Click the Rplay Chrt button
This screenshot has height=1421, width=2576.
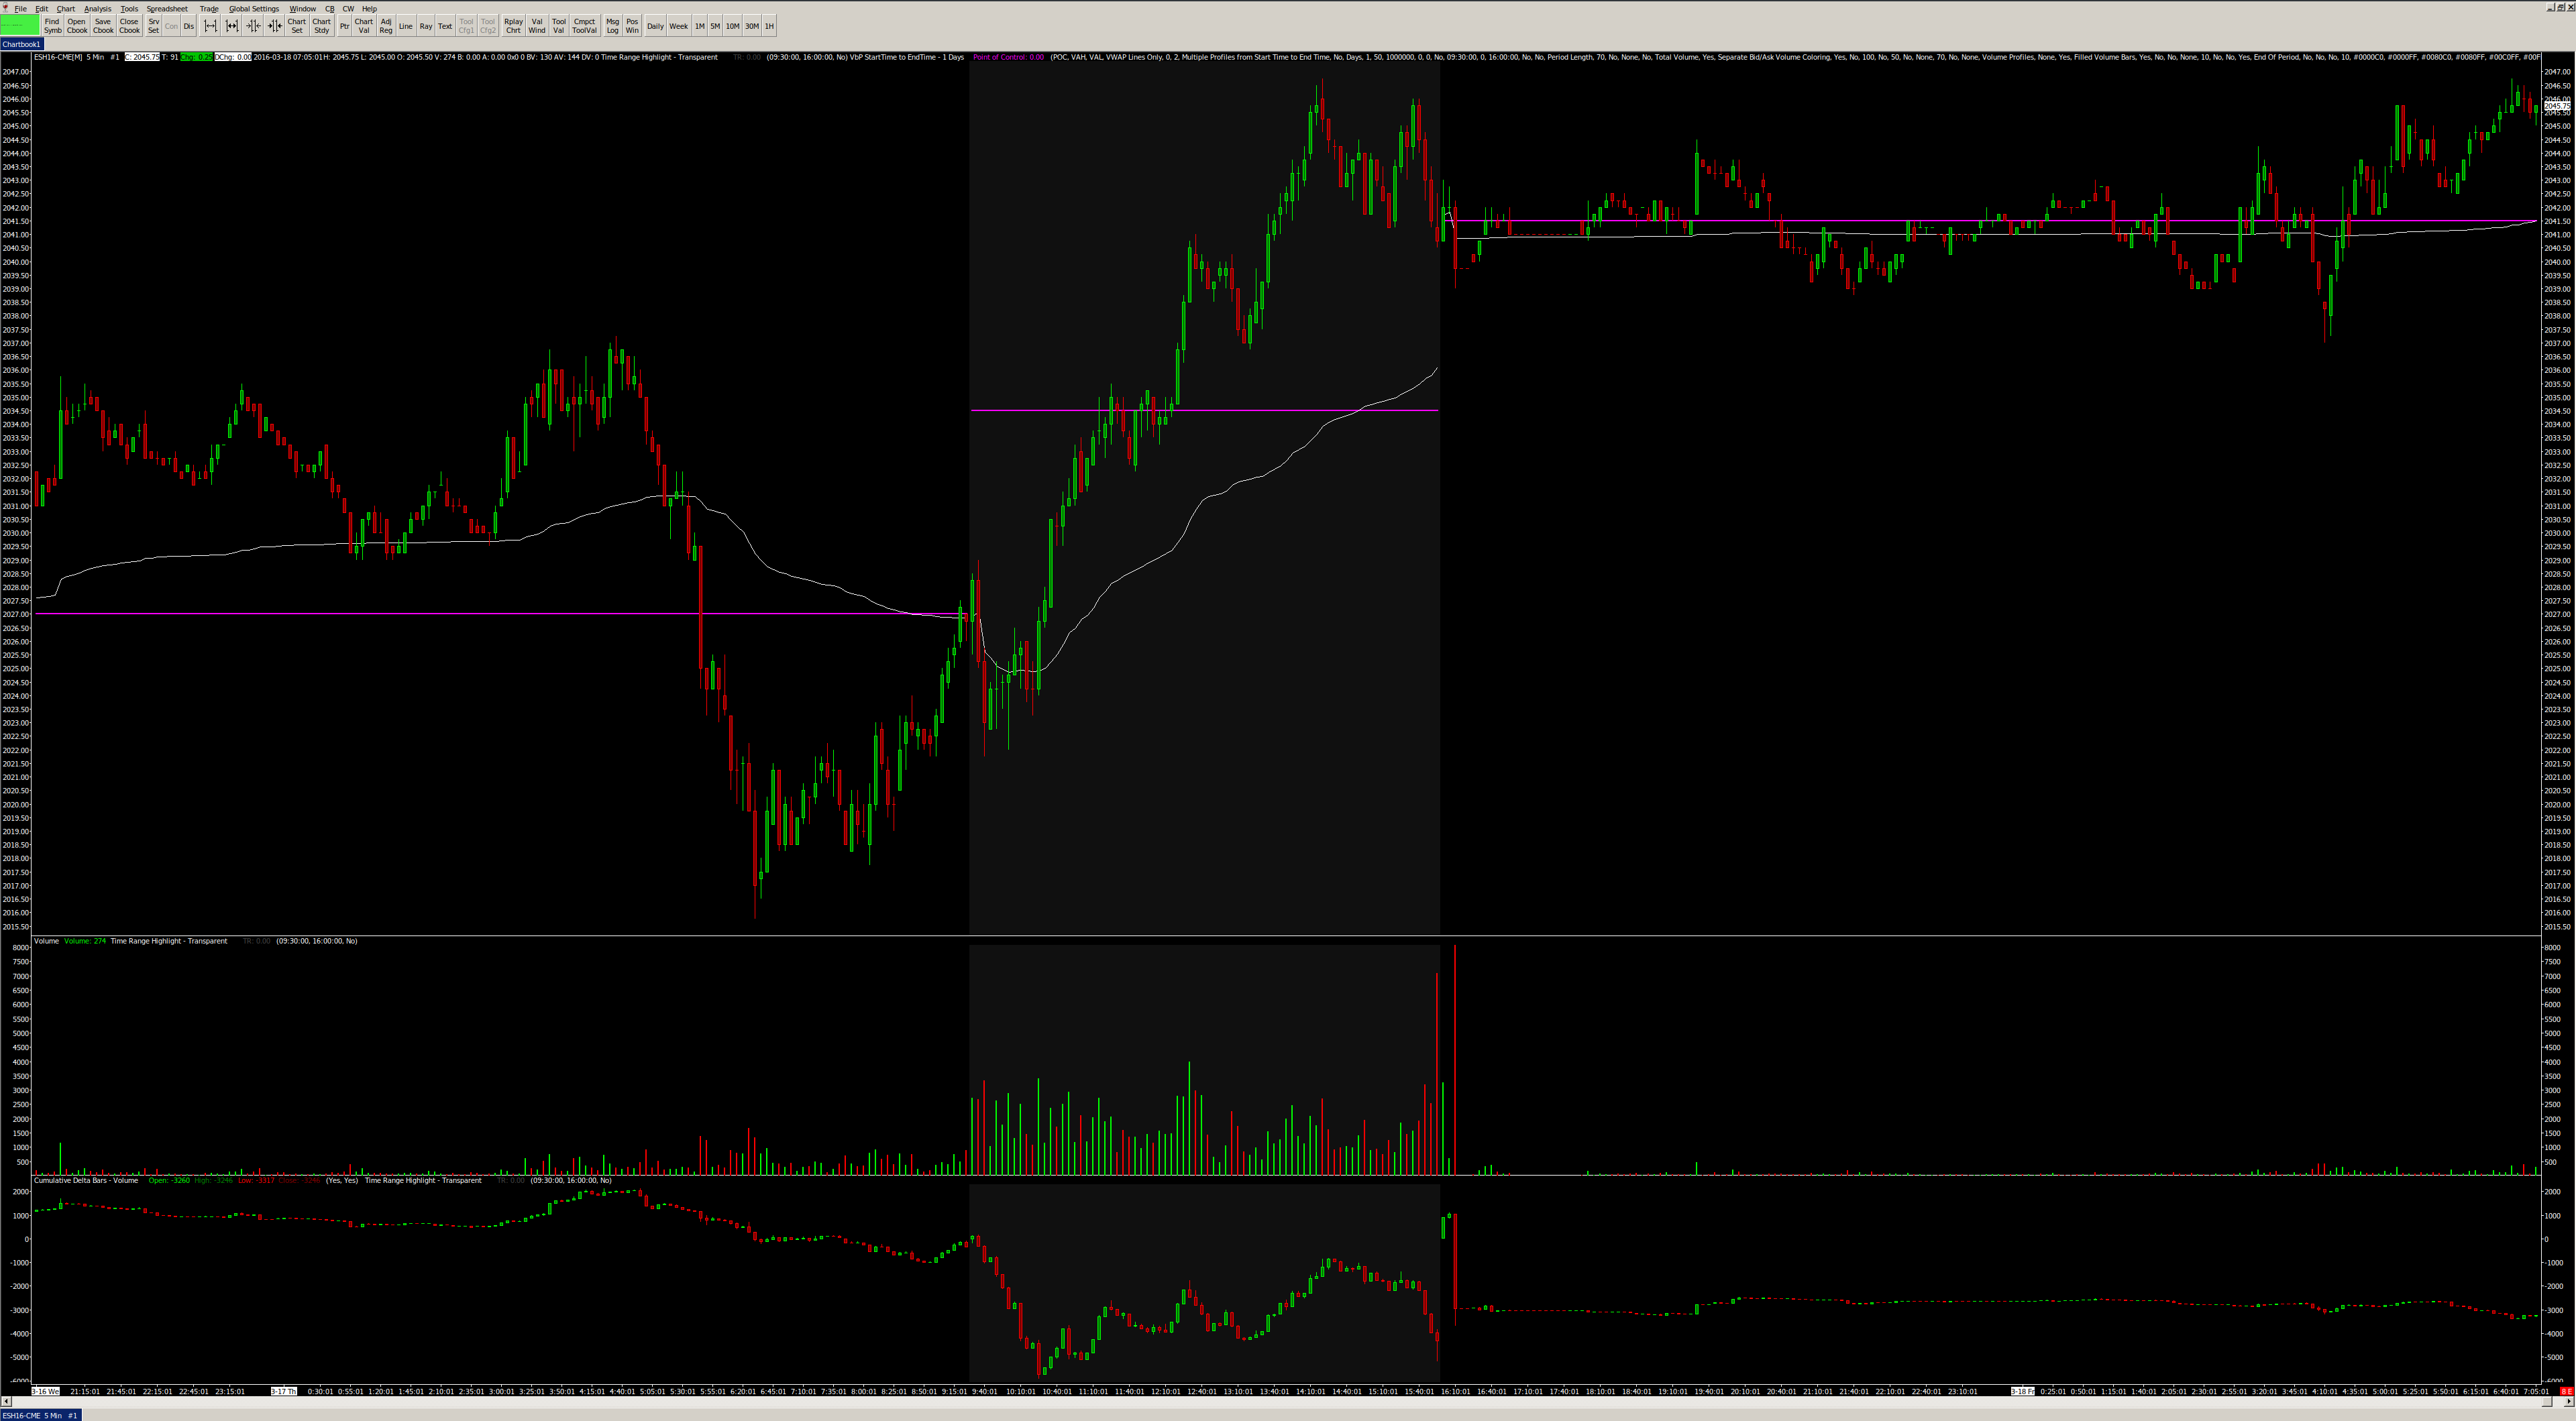[513, 26]
